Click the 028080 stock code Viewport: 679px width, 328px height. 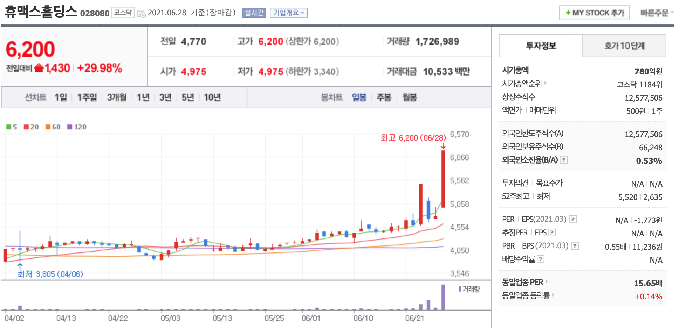tap(95, 13)
